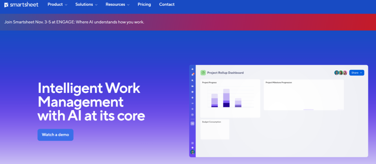The height and width of the screenshot is (164, 376).
Task: Open the Browse folder icon in sidebar
Action: coord(192,86)
